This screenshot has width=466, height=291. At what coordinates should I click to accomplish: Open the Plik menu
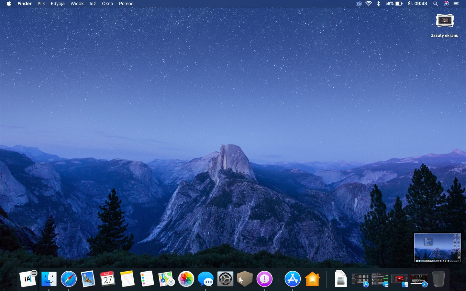coord(41,4)
